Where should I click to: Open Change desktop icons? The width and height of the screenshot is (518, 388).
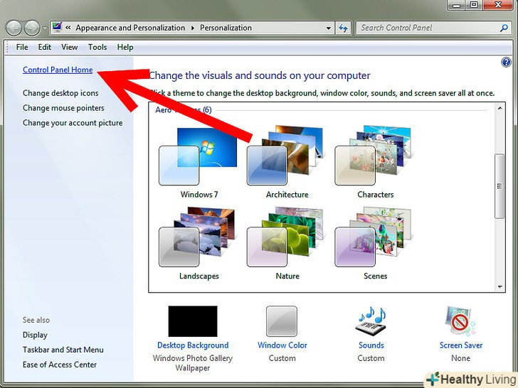[x=60, y=93]
